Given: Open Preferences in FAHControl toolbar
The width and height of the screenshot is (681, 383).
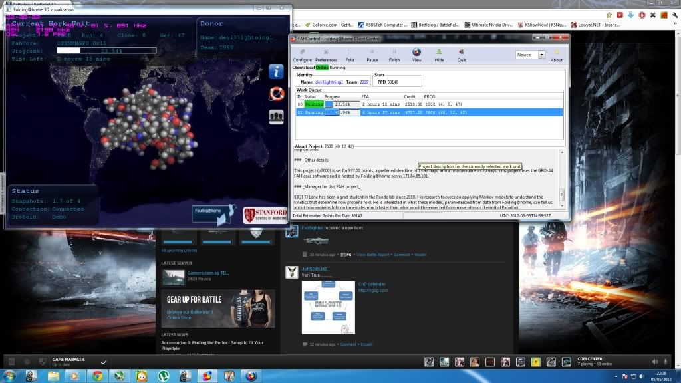Looking at the screenshot, I should pos(326,54).
